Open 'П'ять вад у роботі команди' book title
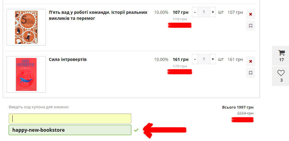Screen dimensions: 289x141 [x=98, y=15]
